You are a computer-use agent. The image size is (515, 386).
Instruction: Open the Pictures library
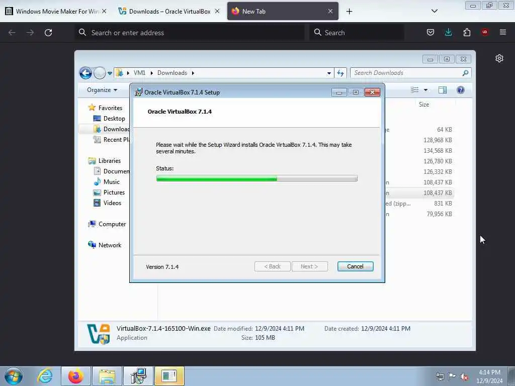pos(114,192)
